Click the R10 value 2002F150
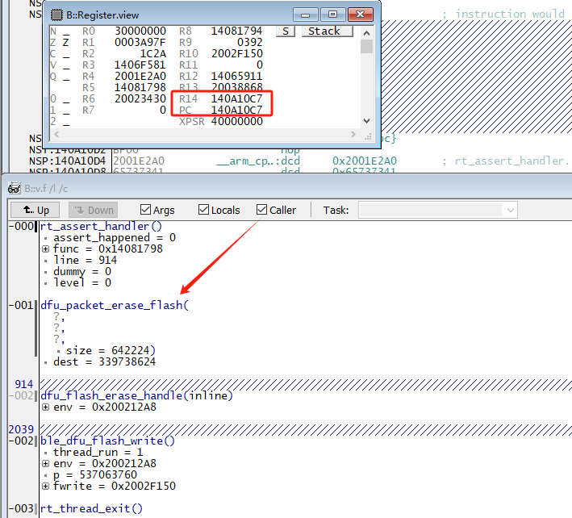Image resolution: width=572 pixels, height=518 pixels. click(x=236, y=53)
